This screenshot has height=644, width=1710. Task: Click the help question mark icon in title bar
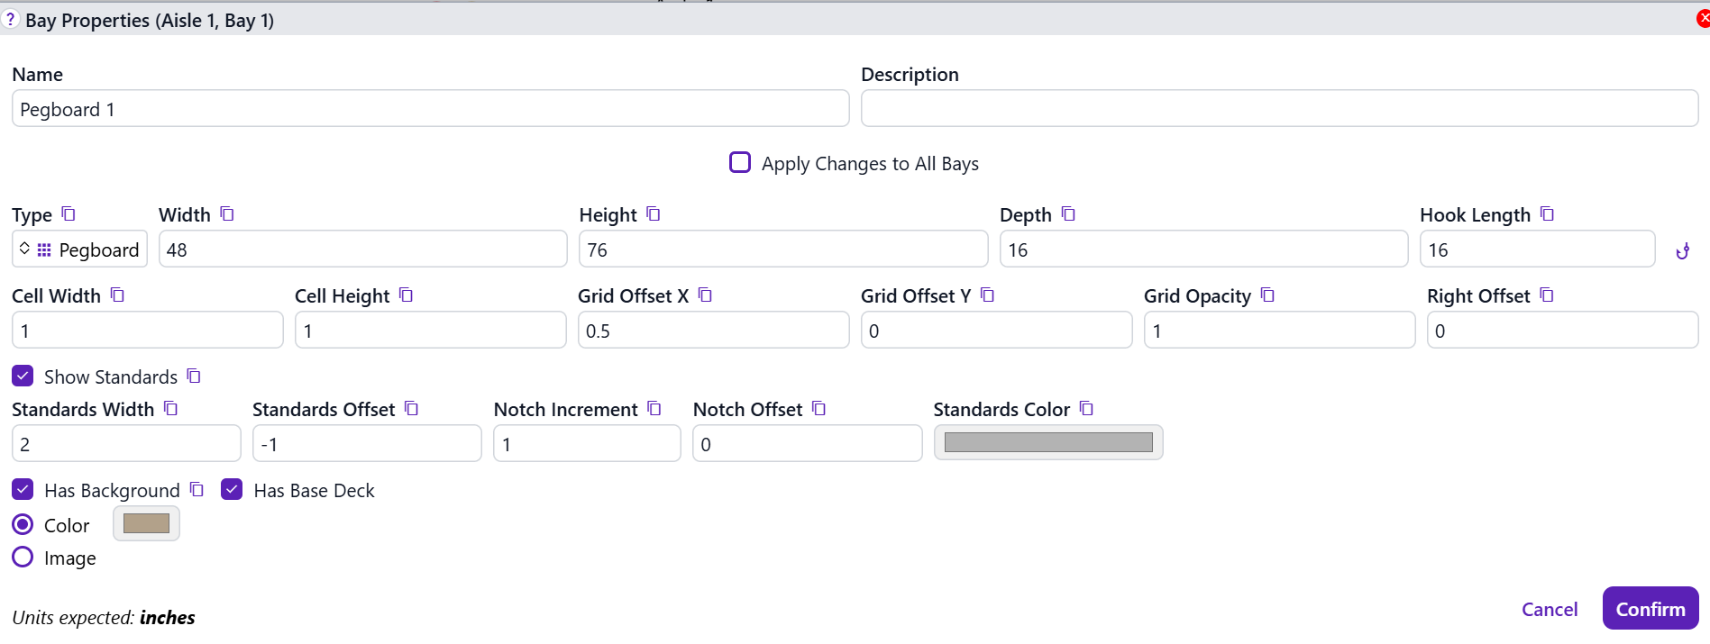(x=10, y=19)
